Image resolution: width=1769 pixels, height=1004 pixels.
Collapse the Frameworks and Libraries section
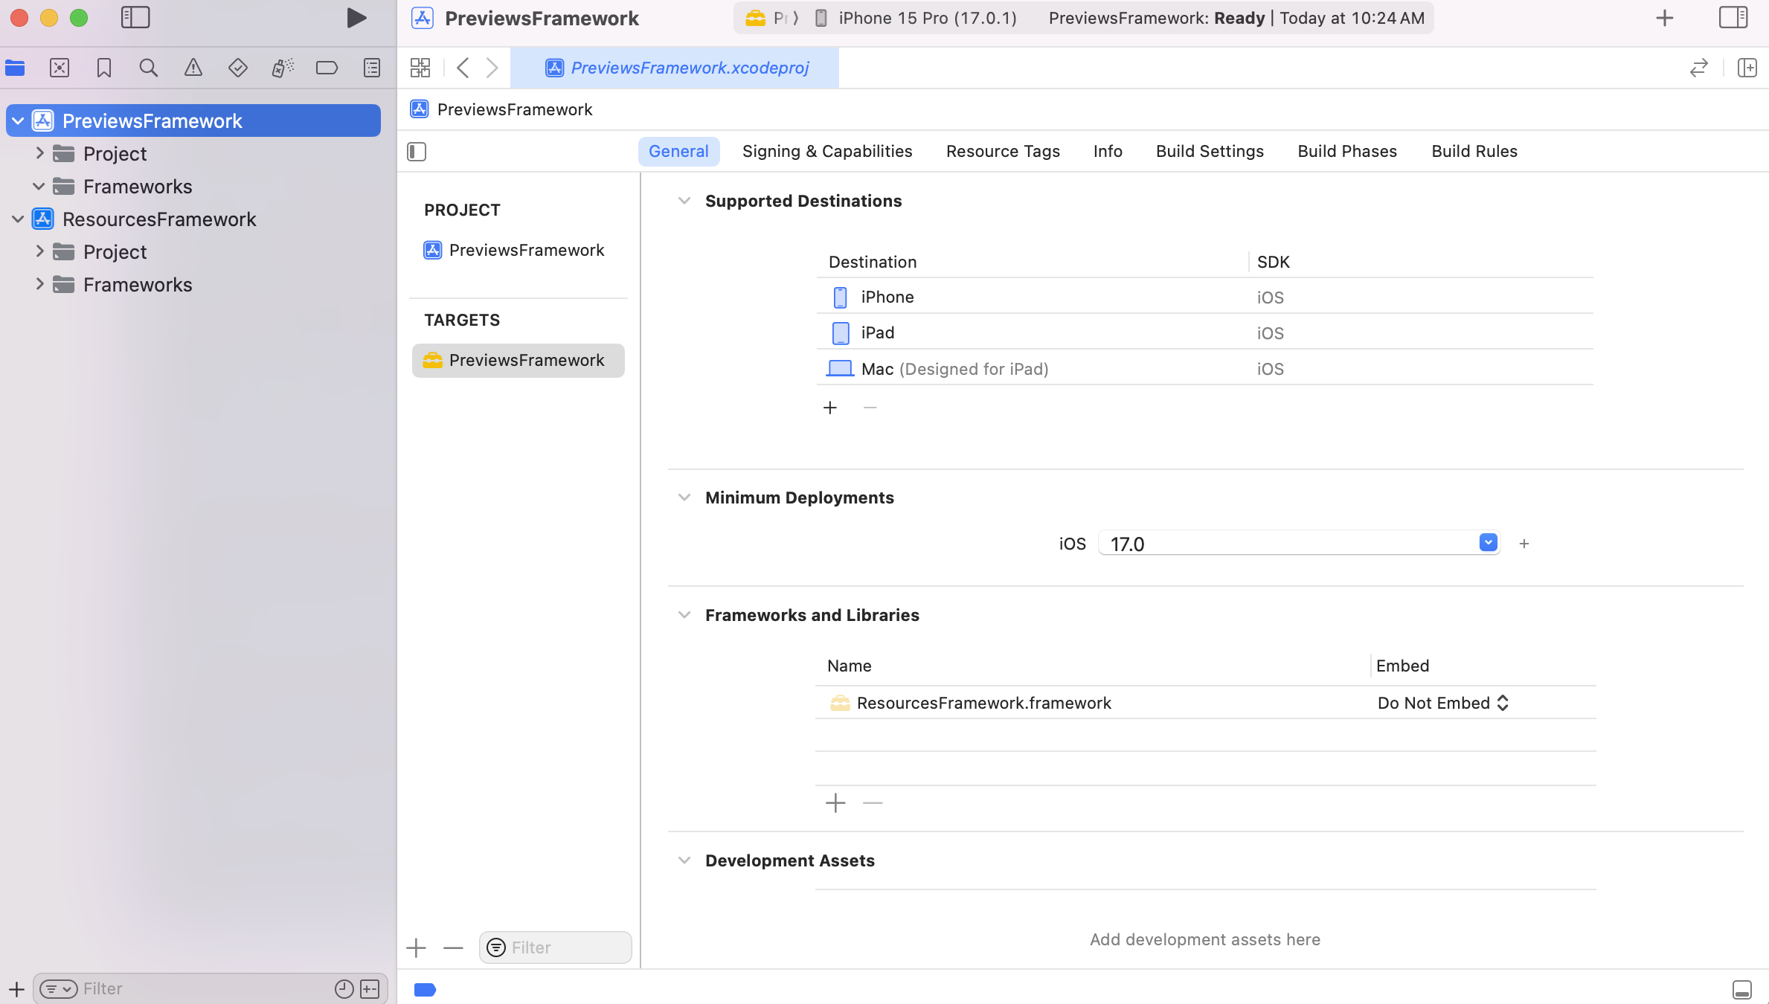click(x=684, y=615)
